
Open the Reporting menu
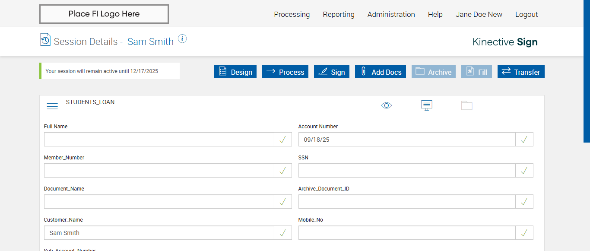[339, 14]
